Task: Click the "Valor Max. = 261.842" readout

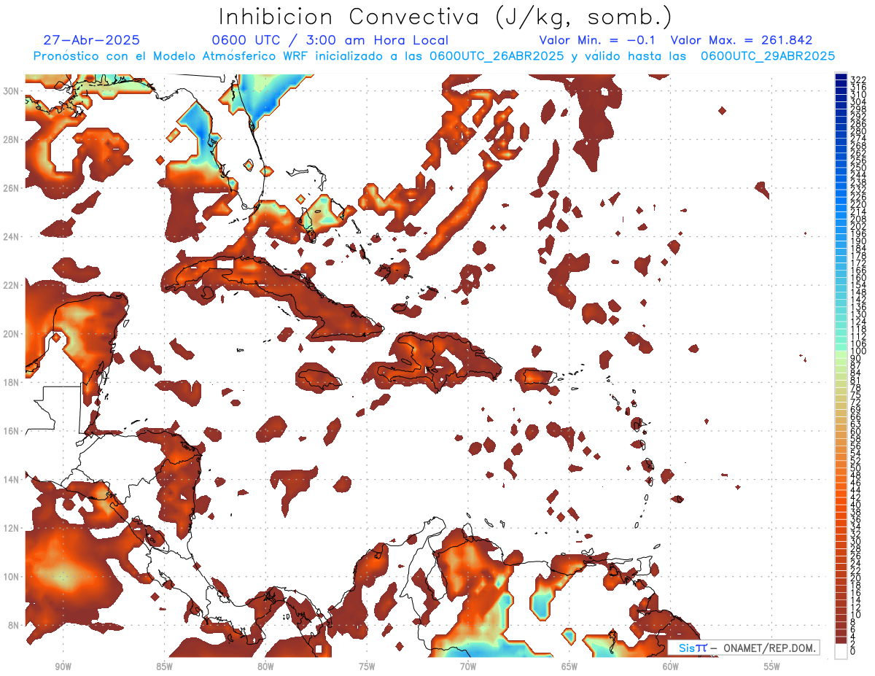Action: tap(742, 40)
